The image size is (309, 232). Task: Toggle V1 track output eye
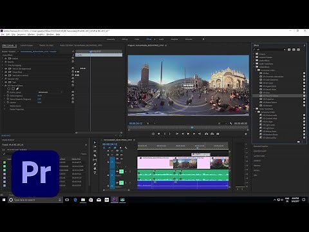[x=121, y=159]
